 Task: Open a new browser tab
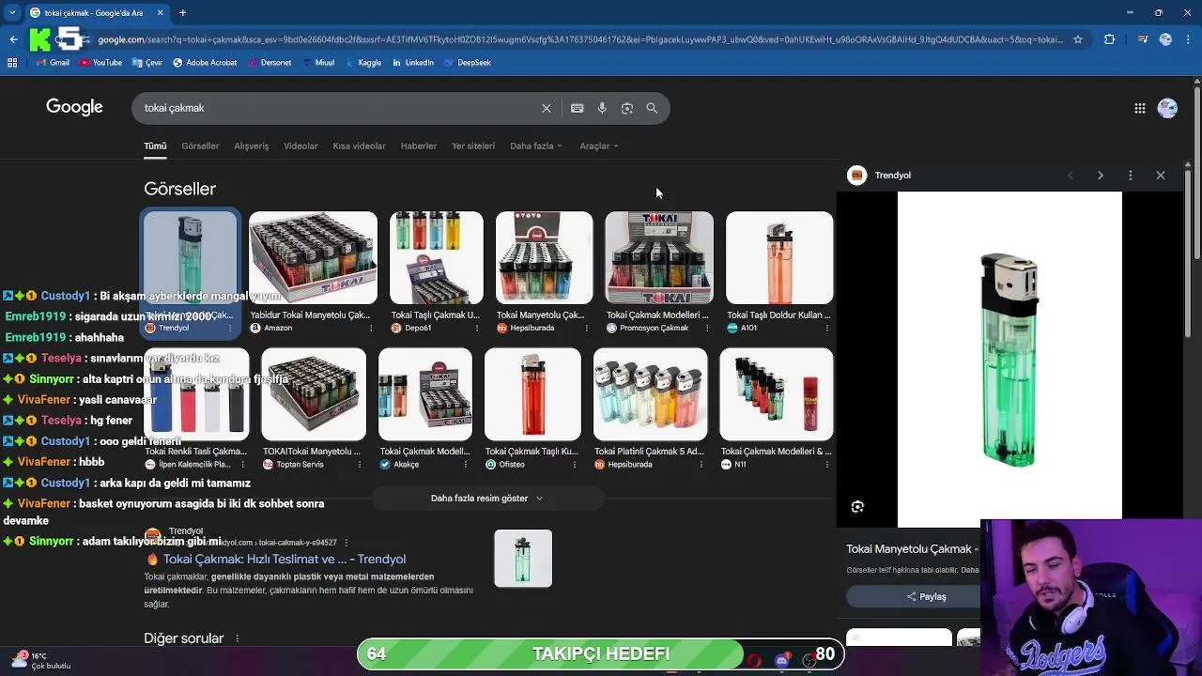coord(183,12)
